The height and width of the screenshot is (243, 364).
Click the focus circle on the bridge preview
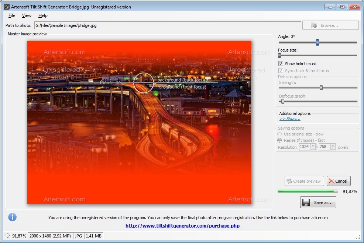click(143, 82)
